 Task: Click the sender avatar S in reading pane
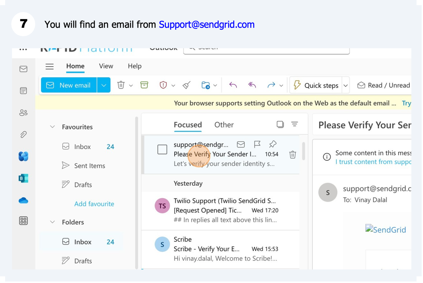coord(328,193)
